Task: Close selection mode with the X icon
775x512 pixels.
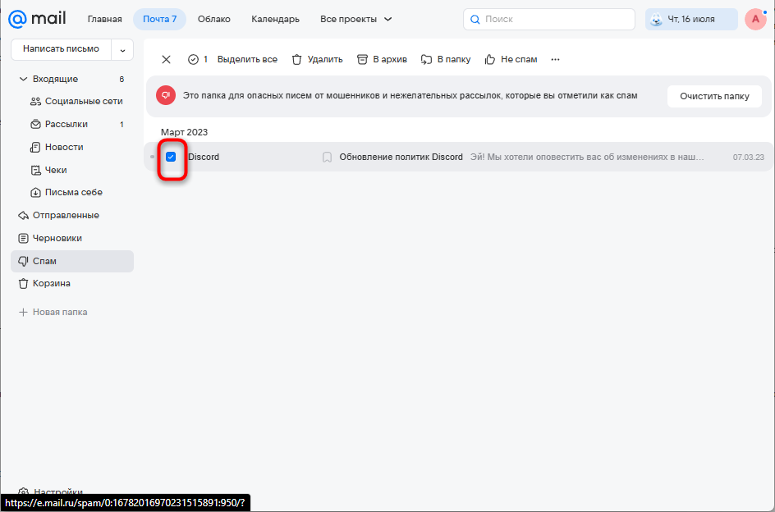Action: tap(166, 59)
